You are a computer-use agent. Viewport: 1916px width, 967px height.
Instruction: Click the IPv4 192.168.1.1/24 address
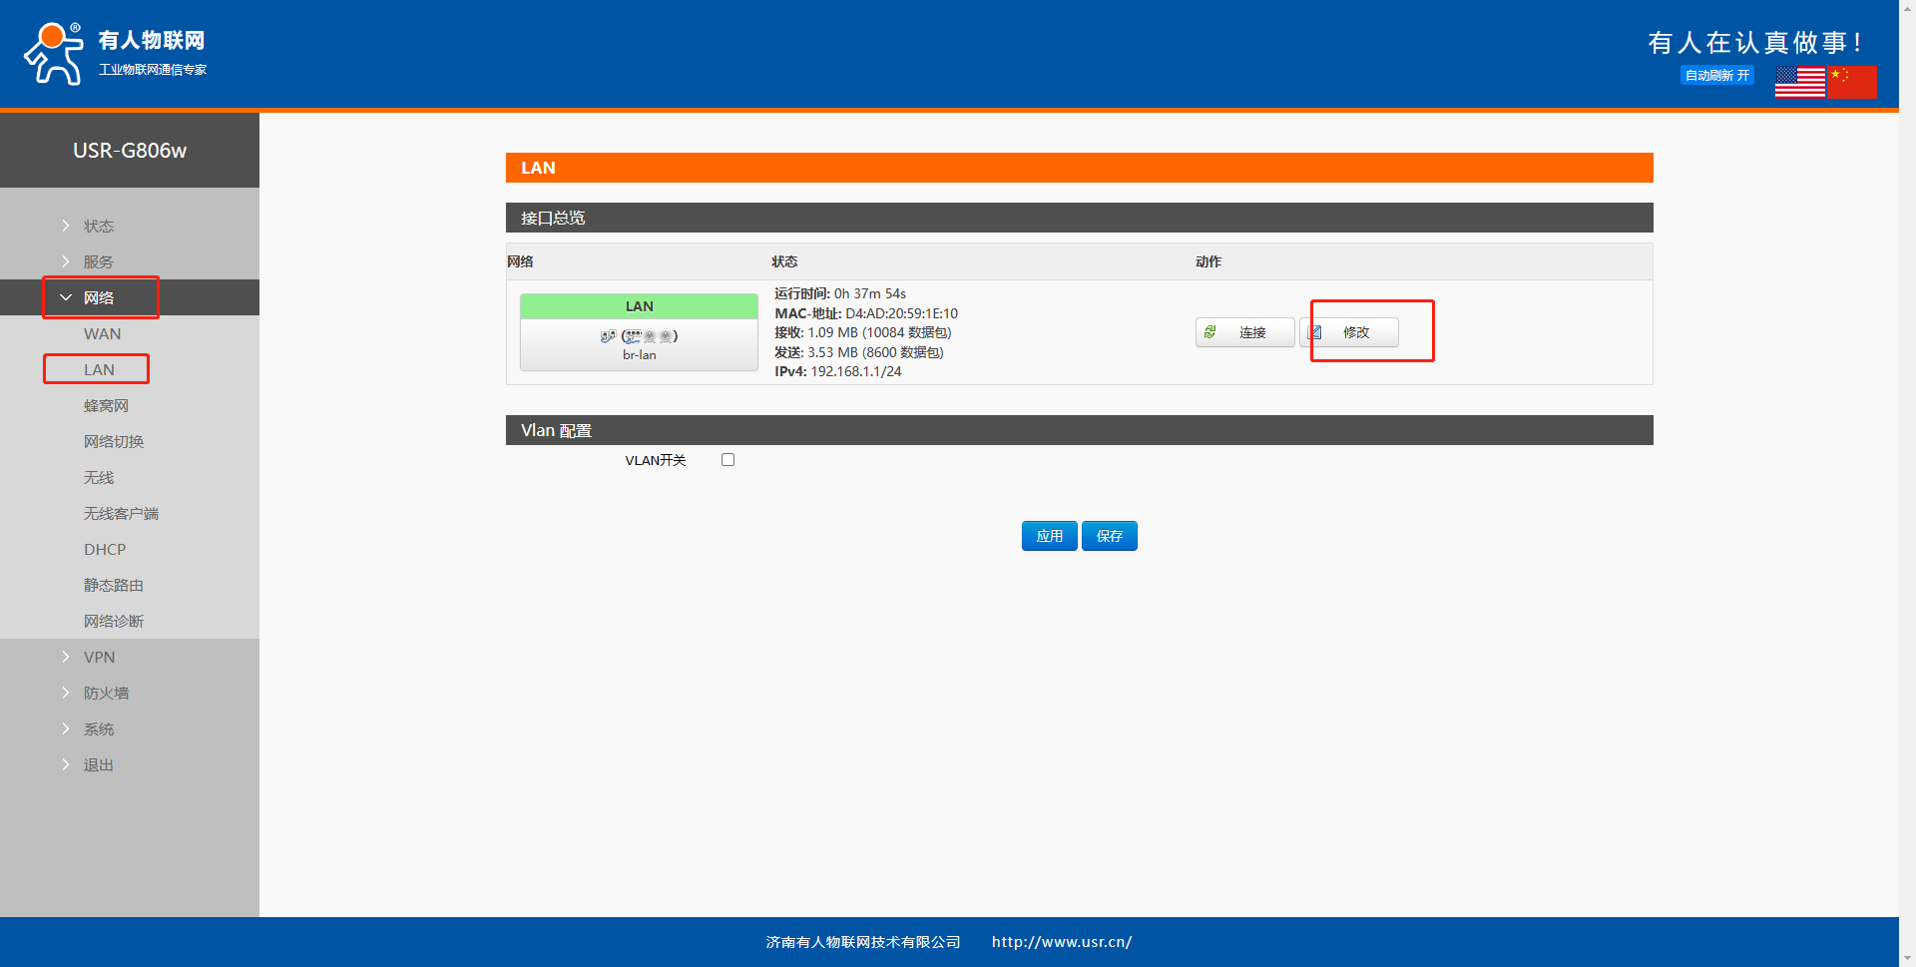click(838, 371)
